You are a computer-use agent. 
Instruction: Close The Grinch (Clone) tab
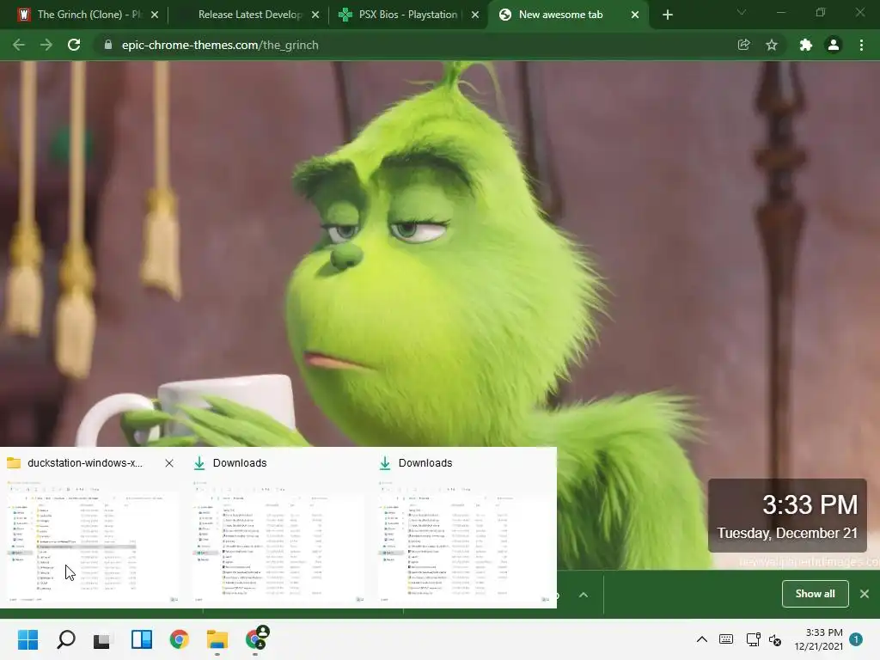[155, 15]
